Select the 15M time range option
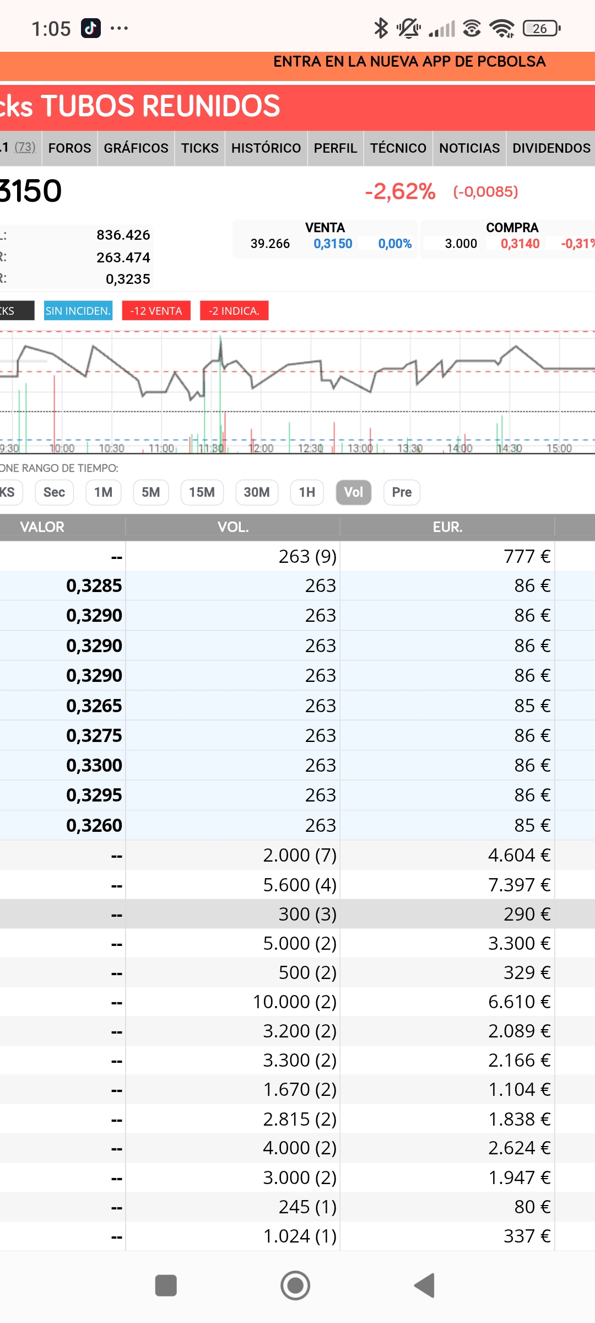 202,492
